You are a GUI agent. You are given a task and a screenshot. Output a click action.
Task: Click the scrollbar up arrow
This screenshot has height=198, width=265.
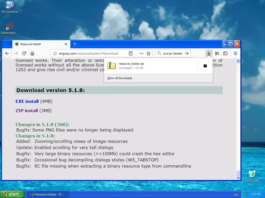pos(238,61)
